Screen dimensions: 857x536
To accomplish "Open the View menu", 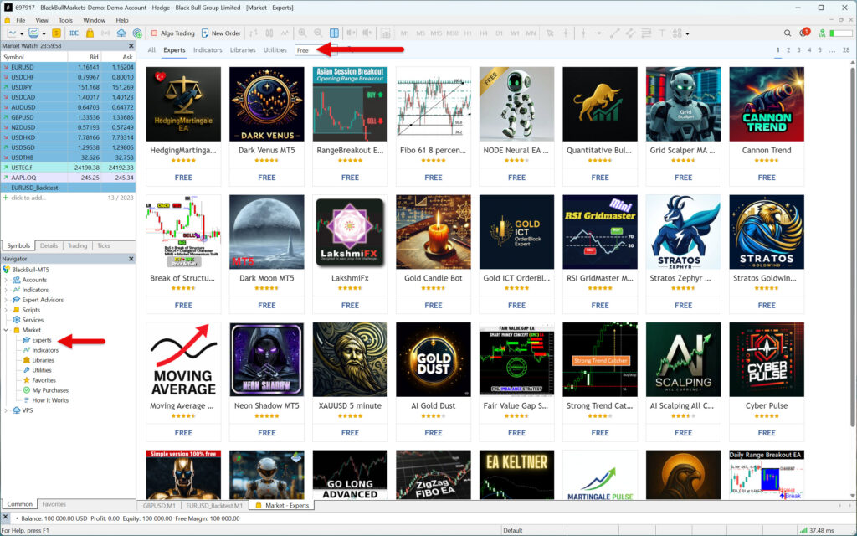I will (42, 20).
